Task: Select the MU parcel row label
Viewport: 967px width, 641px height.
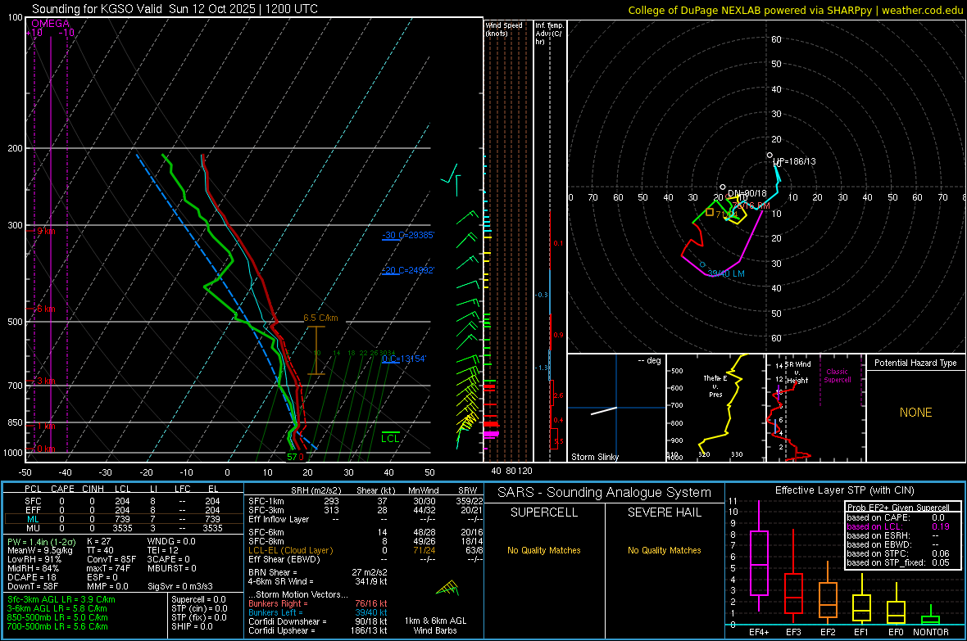Action: click(x=34, y=528)
